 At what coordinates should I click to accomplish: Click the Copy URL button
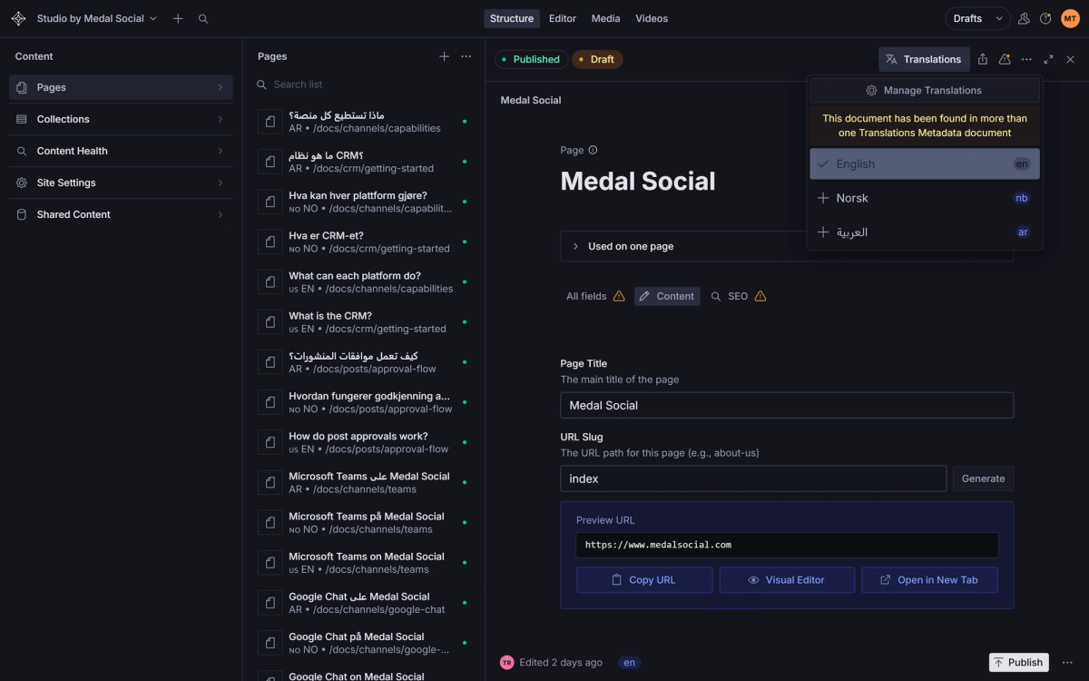click(x=644, y=580)
